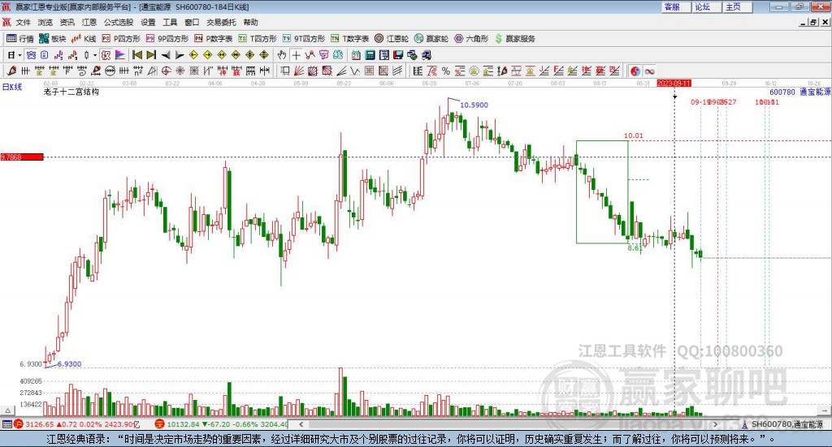Open the 江恩轮 Gann wheel
Viewport: 832px width, 447px height.
coord(392,39)
